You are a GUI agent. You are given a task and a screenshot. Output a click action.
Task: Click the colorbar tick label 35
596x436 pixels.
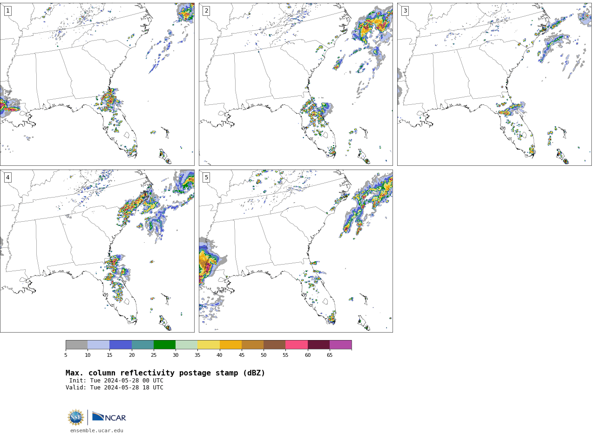click(197, 355)
